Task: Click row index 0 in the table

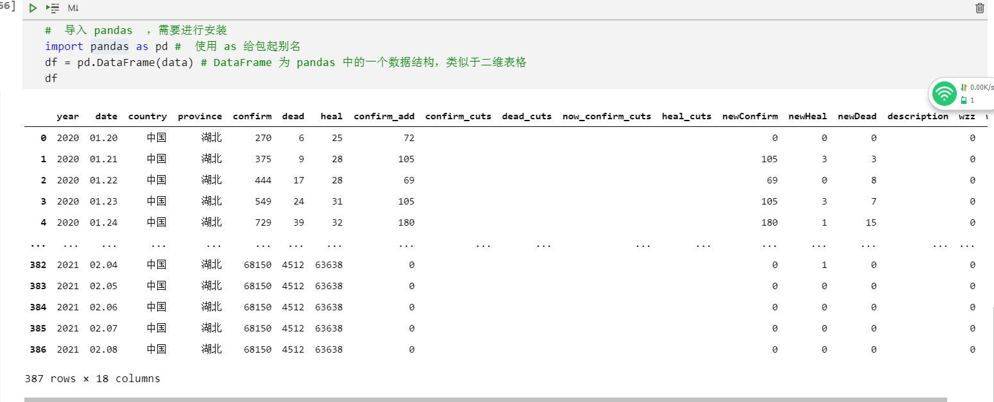Action: pos(44,138)
